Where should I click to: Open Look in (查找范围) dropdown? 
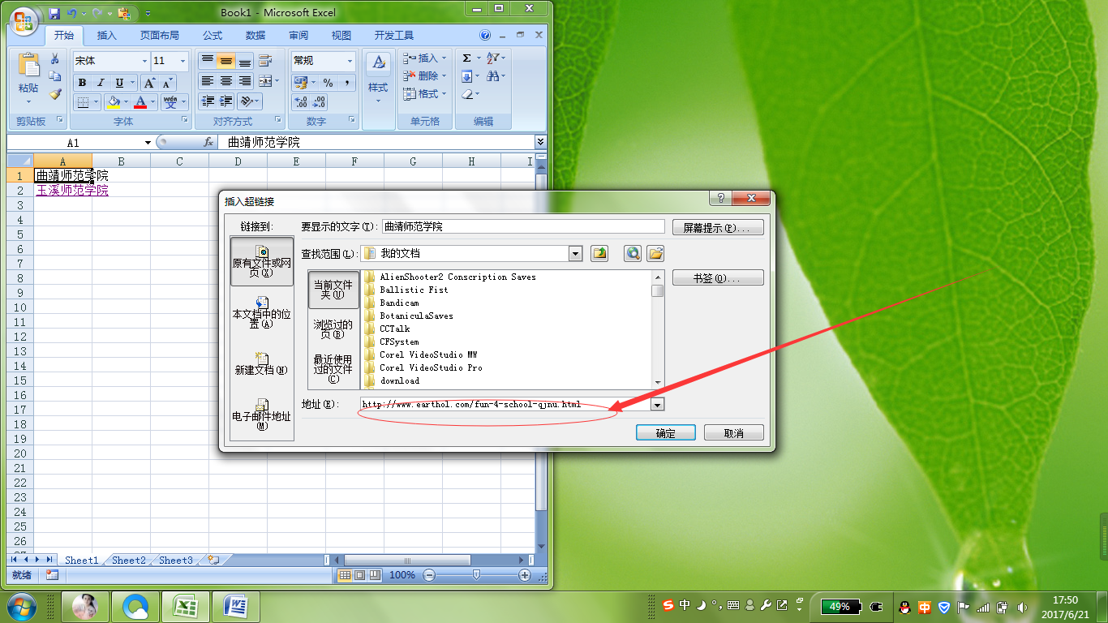(576, 253)
